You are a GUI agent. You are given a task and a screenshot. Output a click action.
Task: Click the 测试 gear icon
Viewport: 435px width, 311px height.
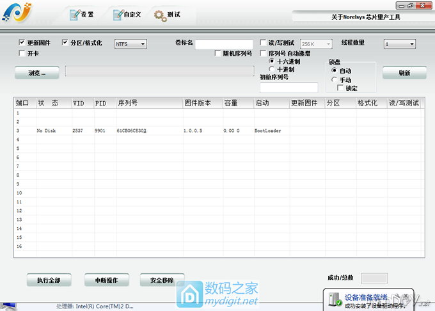[159, 15]
